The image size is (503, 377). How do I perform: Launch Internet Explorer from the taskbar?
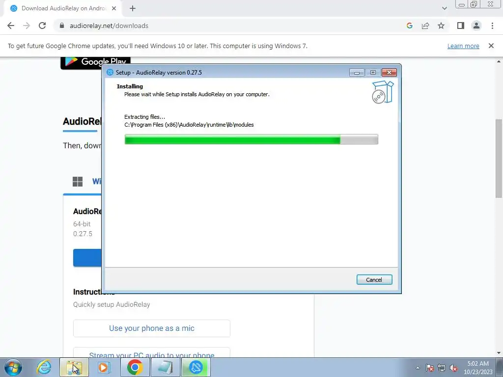[x=44, y=367]
